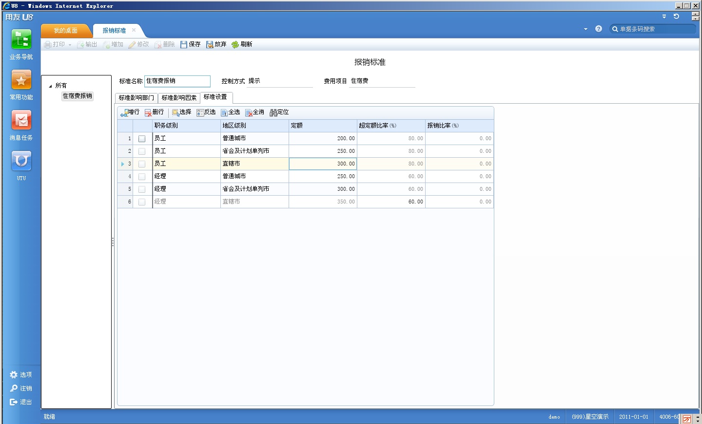Click the 增加 add icon

106,45
